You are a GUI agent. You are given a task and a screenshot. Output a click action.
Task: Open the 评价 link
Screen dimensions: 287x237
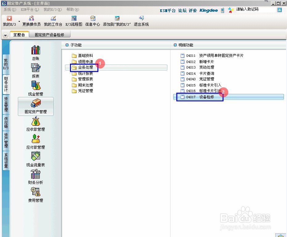[193, 11]
